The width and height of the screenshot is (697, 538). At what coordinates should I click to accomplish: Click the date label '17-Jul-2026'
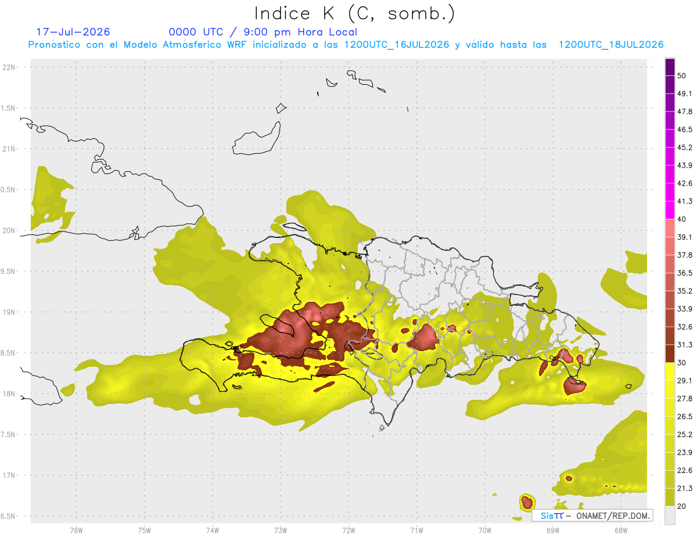(x=73, y=32)
